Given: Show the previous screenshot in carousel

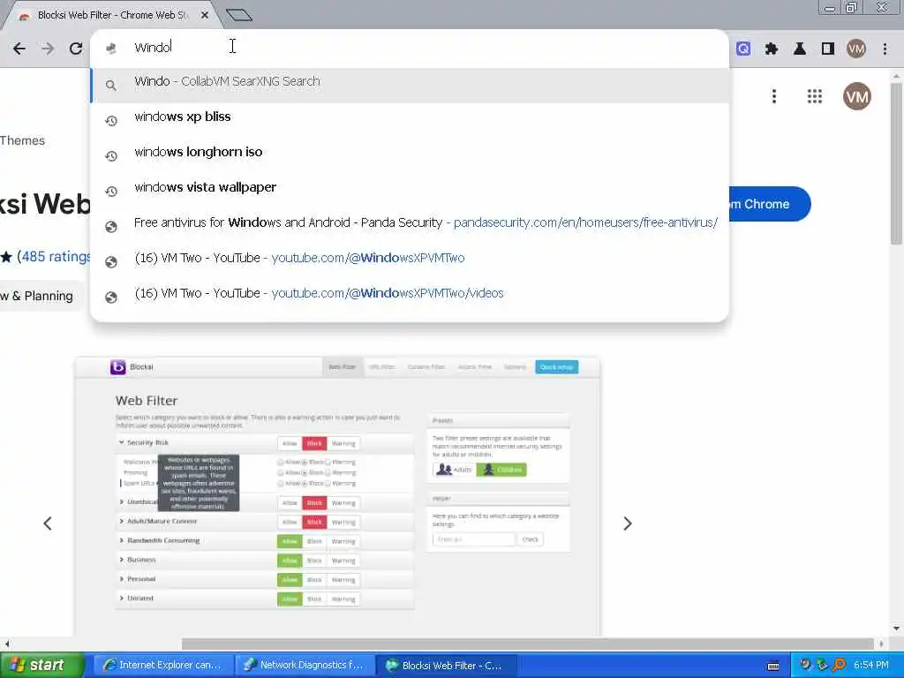Looking at the screenshot, I should coord(48,524).
